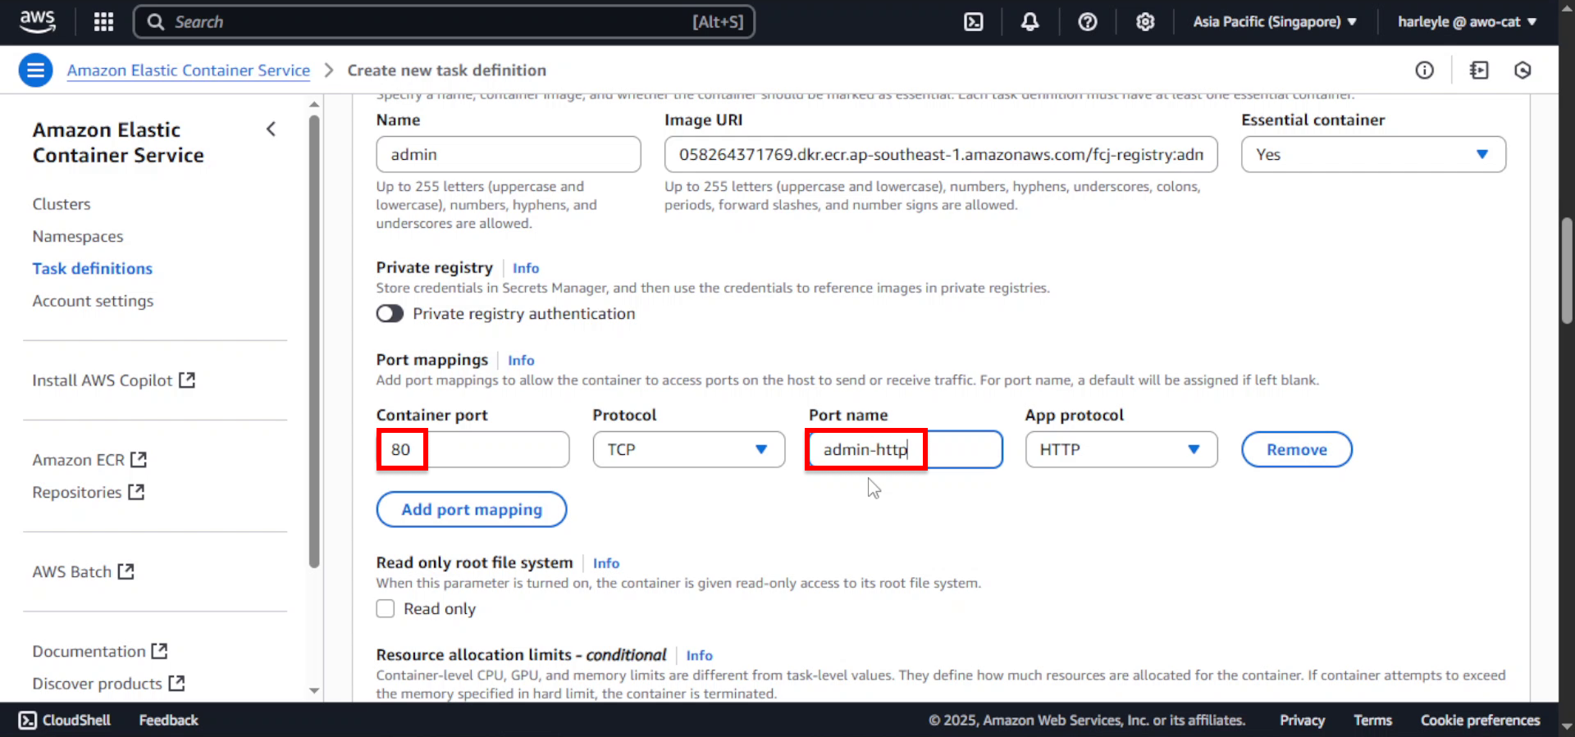The height and width of the screenshot is (737, 1575).
Task: Open the Protocol TCP dropdown
Action: pyautogui.click(x=689, y=449)
